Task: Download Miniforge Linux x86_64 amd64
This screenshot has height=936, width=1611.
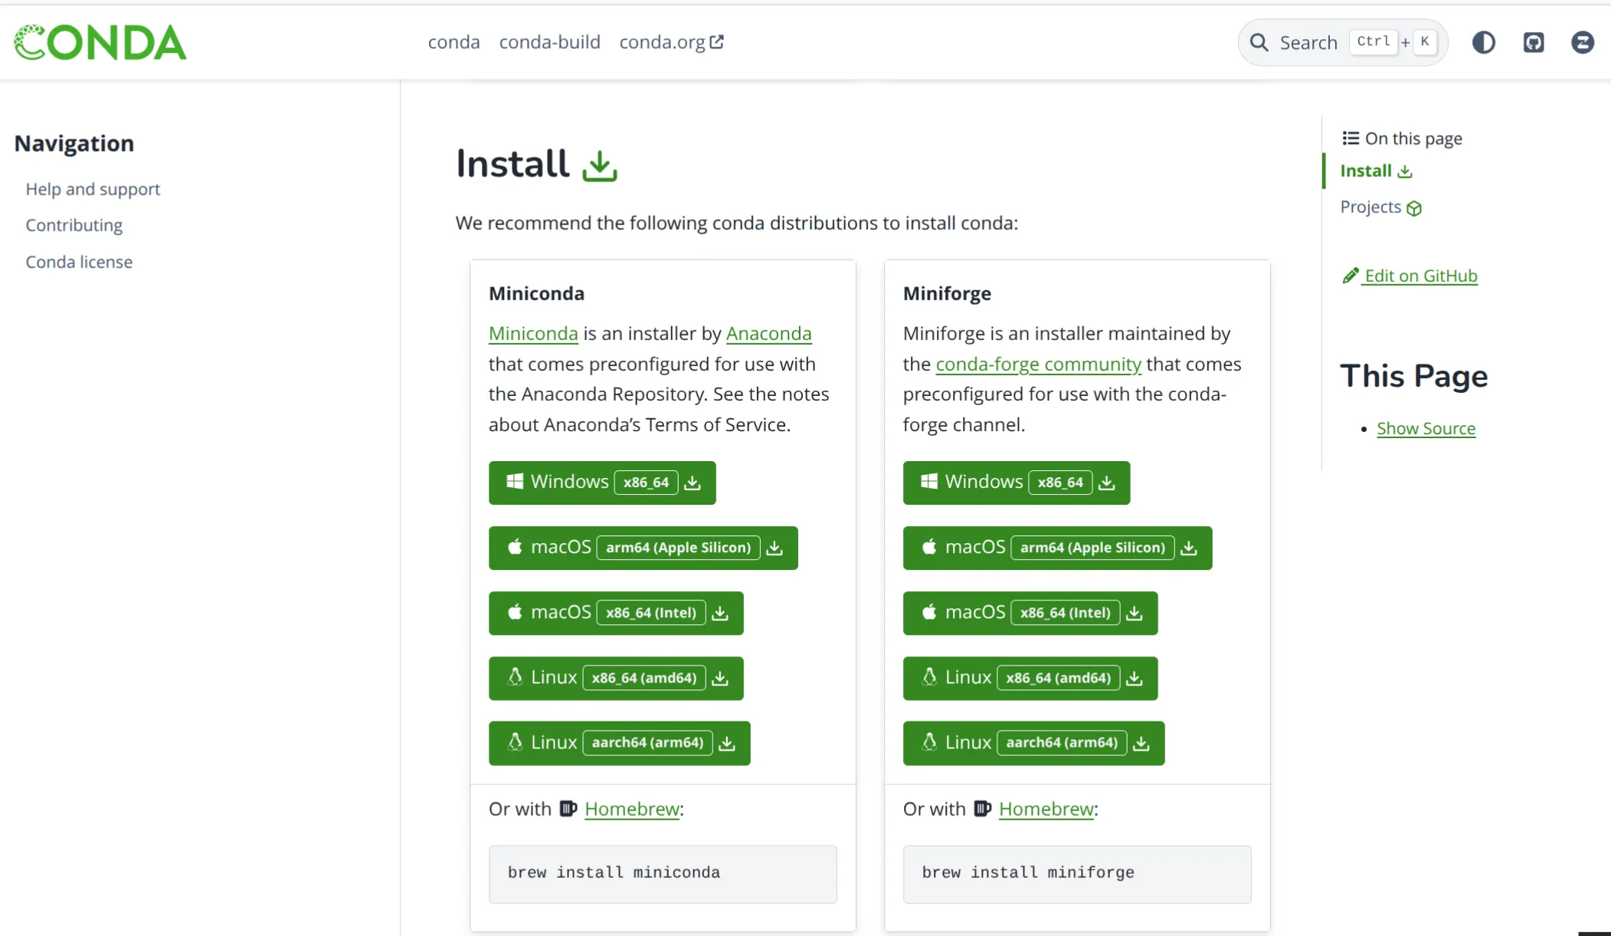Action: (1030, 678)
